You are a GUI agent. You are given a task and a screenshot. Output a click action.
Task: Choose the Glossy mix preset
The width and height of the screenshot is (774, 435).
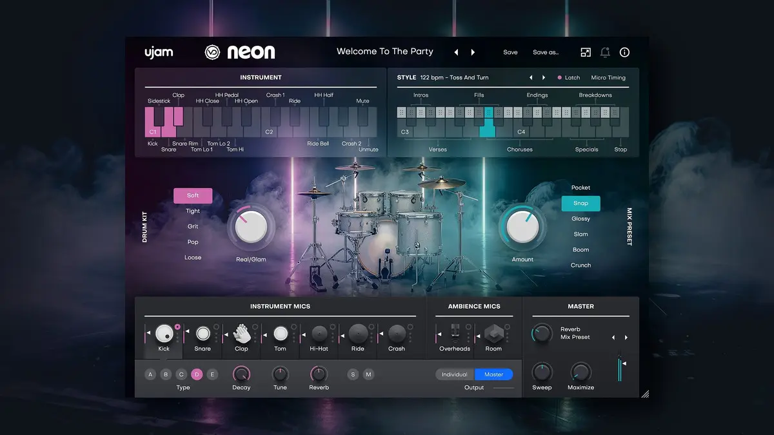(580, 218)
